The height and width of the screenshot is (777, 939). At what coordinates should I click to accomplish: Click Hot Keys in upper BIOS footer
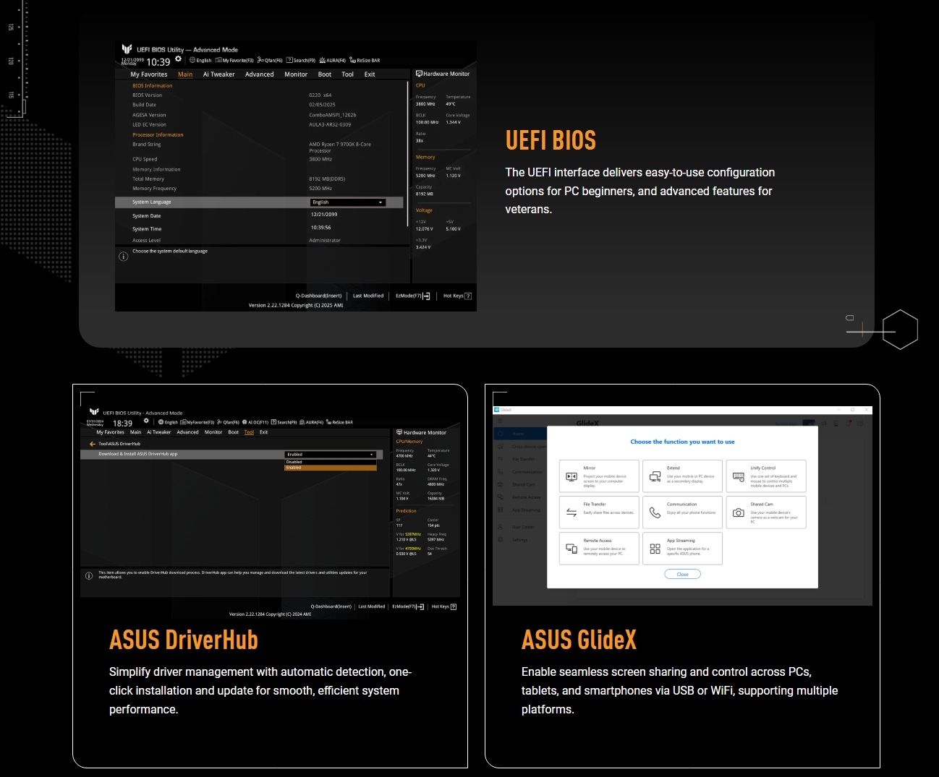tap(457, 296)
